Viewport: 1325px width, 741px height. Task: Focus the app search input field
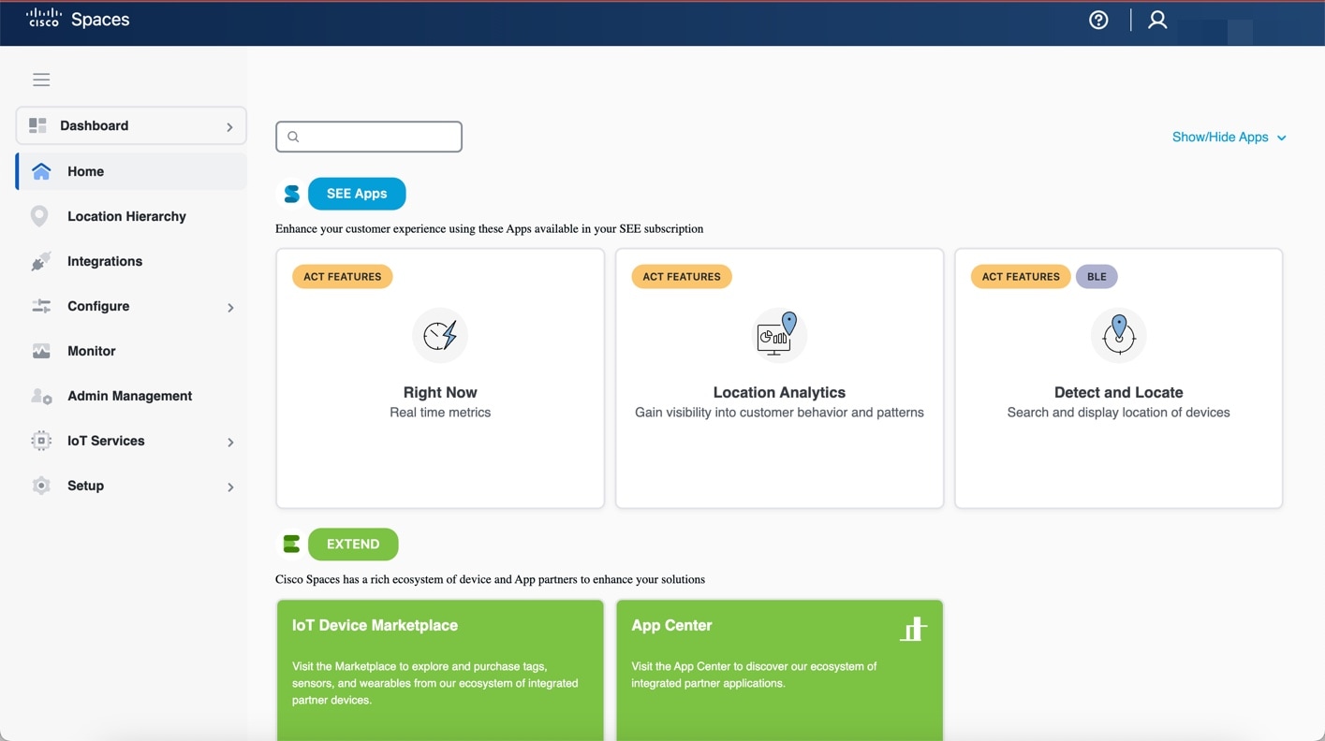(369, 137)
